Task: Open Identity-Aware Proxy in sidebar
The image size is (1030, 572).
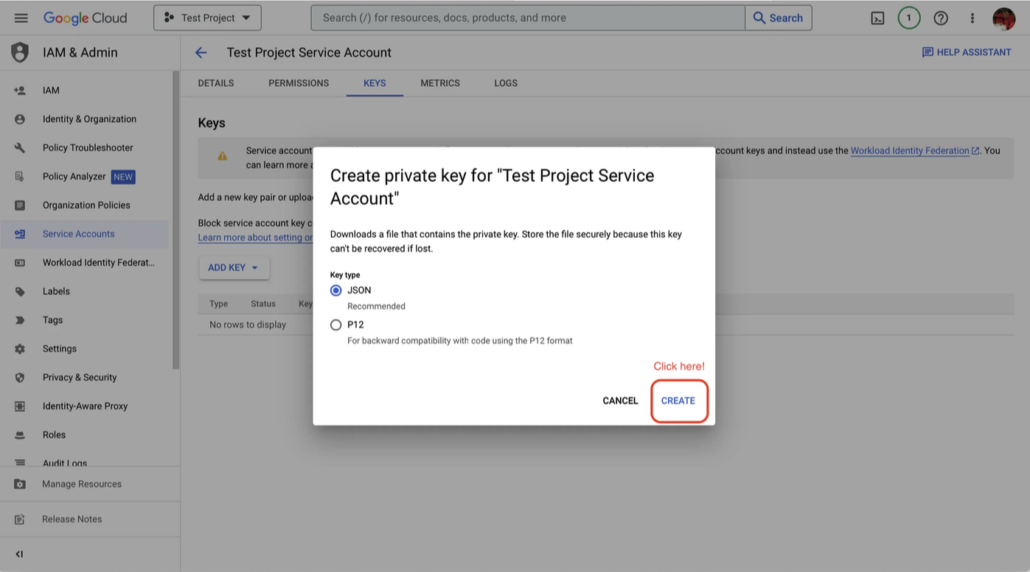Action: click(85, 406)
